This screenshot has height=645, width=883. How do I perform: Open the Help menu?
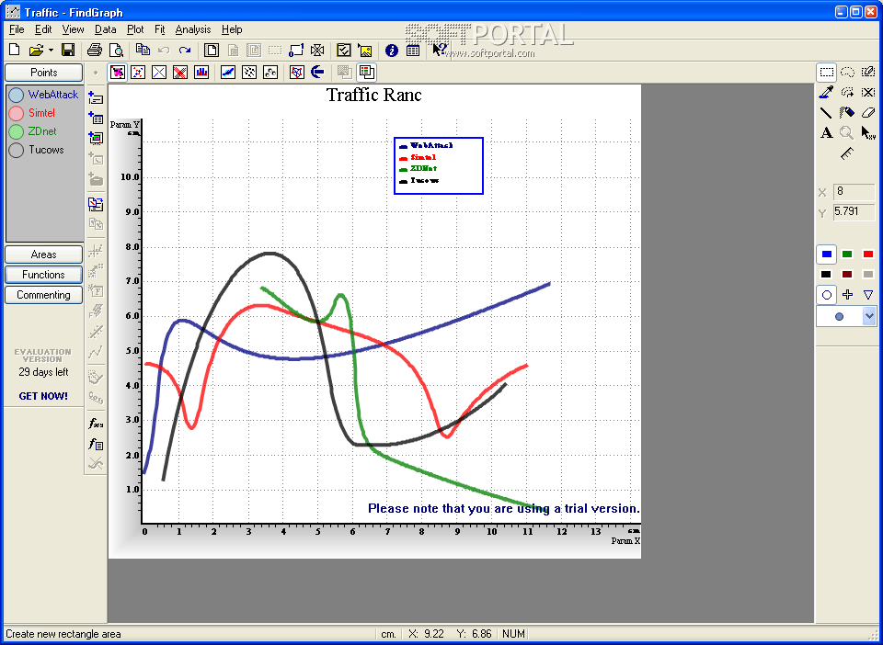(x=232, y=29)
